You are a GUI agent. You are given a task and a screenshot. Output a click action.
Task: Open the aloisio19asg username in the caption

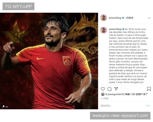115,29
